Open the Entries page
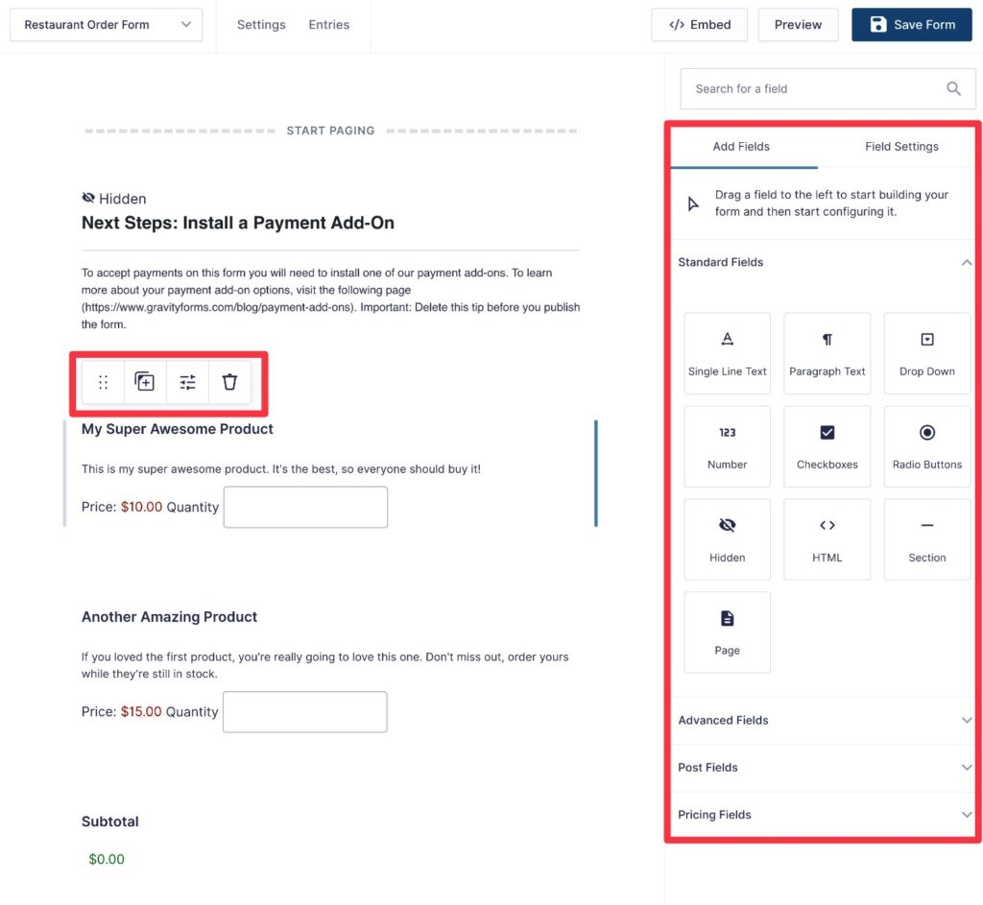 (329, 24)
